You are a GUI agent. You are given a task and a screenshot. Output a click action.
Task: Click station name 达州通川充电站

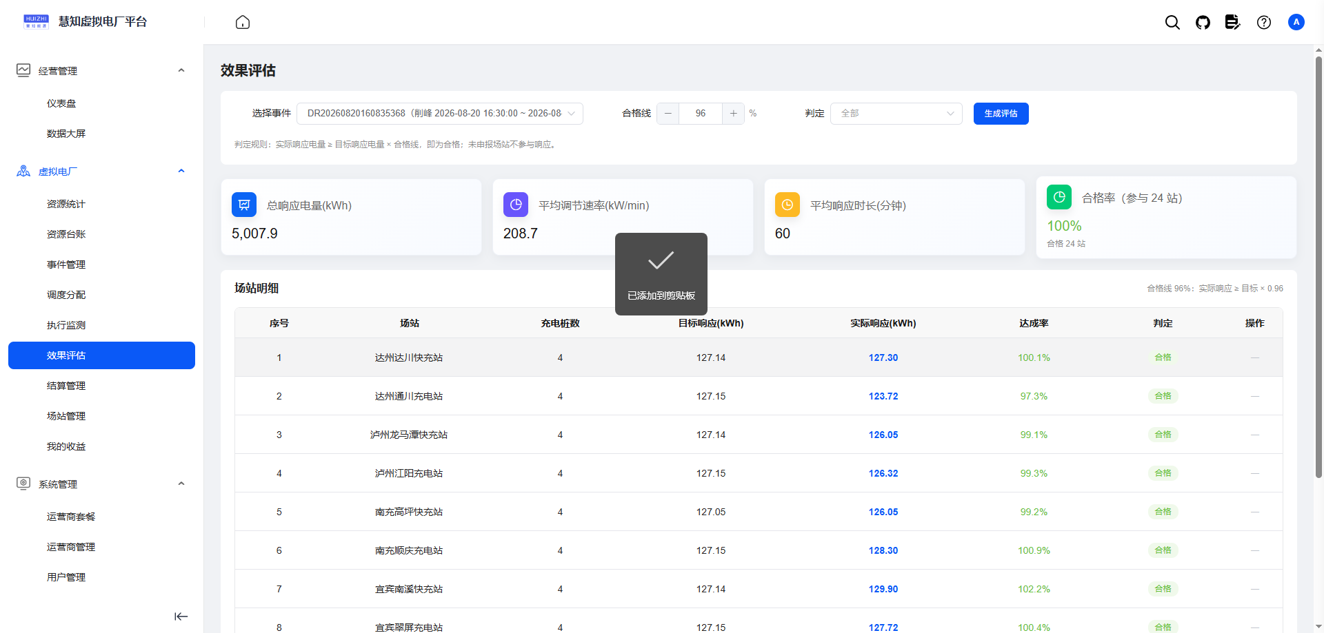tap(409, 396)
